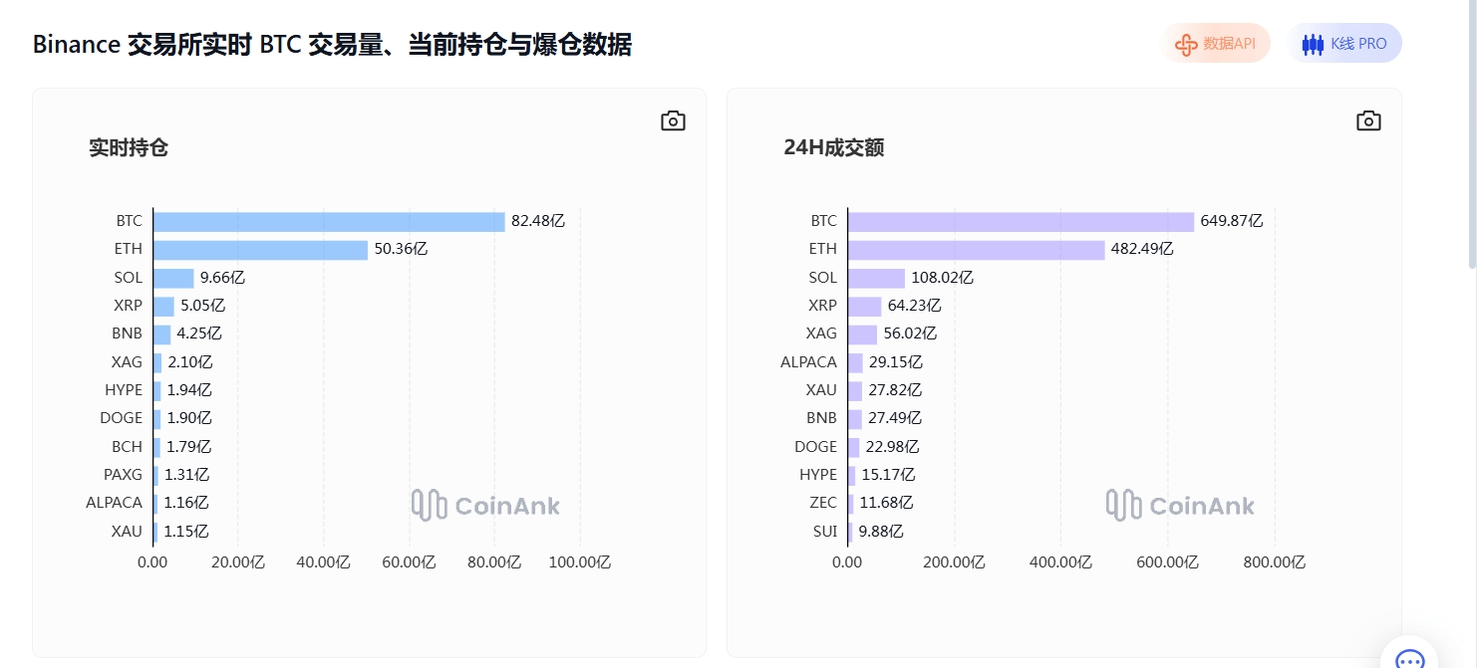Open the K线 PRO button

[x=1344, y=44]
